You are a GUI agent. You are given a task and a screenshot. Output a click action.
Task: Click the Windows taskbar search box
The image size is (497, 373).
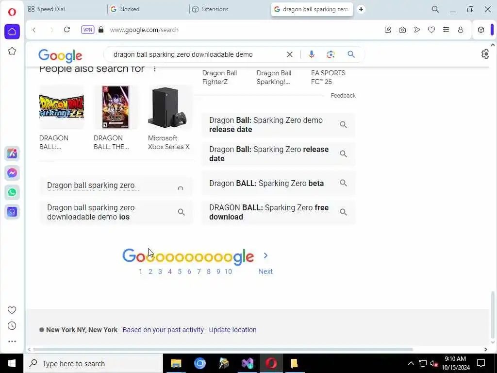93,363
